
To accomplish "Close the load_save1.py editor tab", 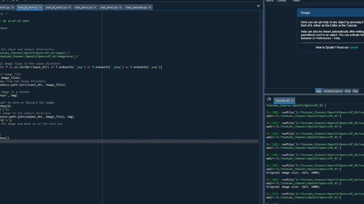I will [95, 7].
